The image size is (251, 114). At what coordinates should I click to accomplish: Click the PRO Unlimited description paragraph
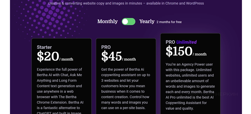click(x=190, y=86)
